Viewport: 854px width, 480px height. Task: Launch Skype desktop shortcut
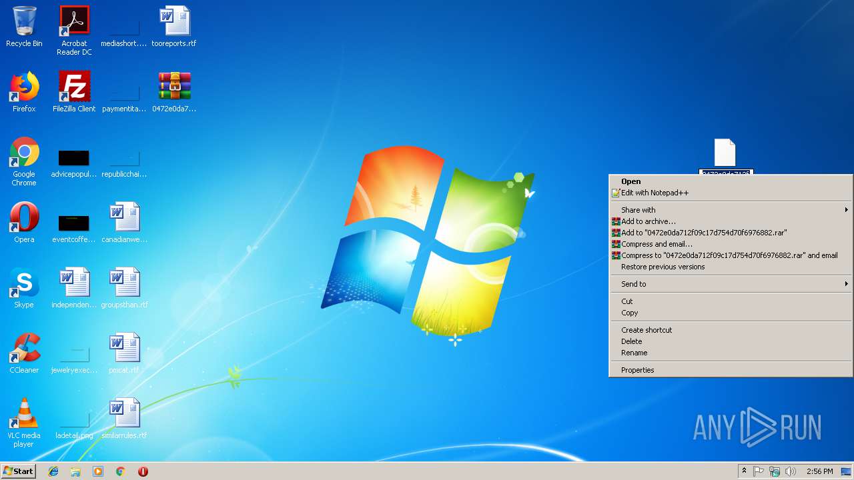24,288
